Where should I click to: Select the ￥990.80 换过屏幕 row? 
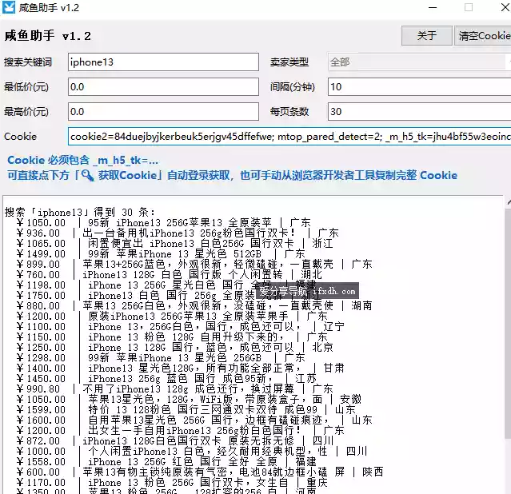tap(174, 389)
